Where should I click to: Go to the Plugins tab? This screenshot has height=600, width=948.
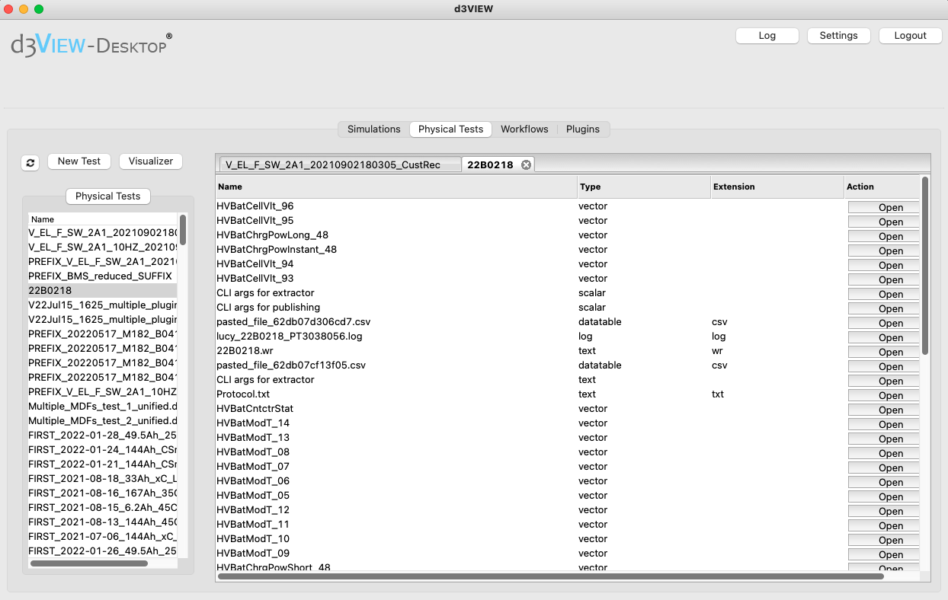[x=583, y=129]
